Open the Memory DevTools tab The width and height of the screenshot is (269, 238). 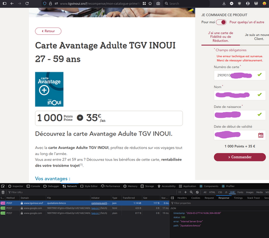tap(131, 186)
